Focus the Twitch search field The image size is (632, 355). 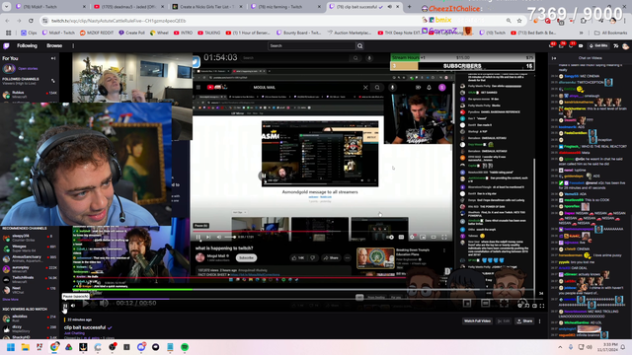[312, 46]
